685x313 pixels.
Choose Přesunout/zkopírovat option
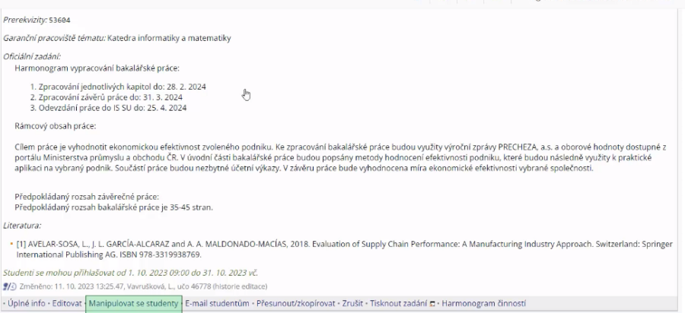pyautogui.click(x=296, y=303)
